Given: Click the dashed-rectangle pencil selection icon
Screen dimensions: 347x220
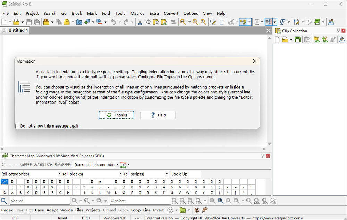Looking at the screenshot, I should tap(213, 22).
